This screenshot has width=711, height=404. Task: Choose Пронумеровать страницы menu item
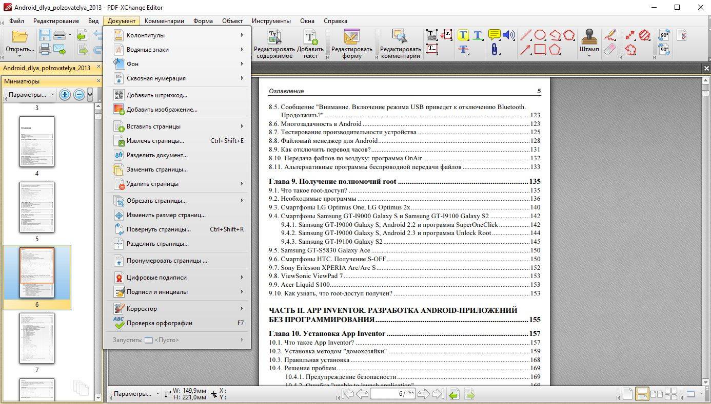coord(177,261)
